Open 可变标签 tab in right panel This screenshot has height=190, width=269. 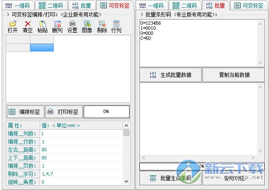[249, 6]
